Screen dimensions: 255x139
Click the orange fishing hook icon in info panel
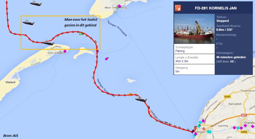(178, 8)
